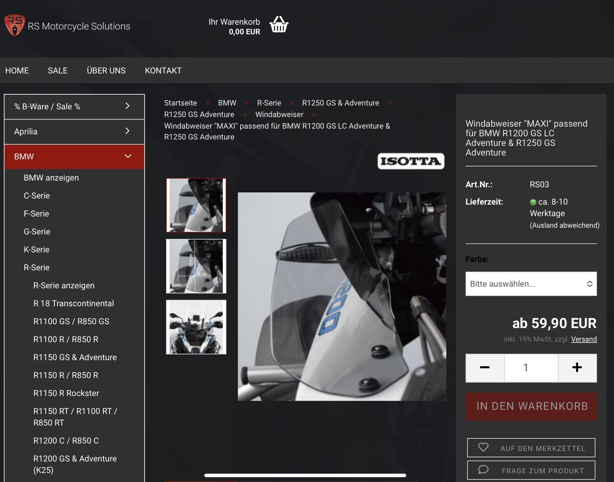The image size is (614, 482).
Task: Click the ISOTTA brand logo
Action: (411, 161)
